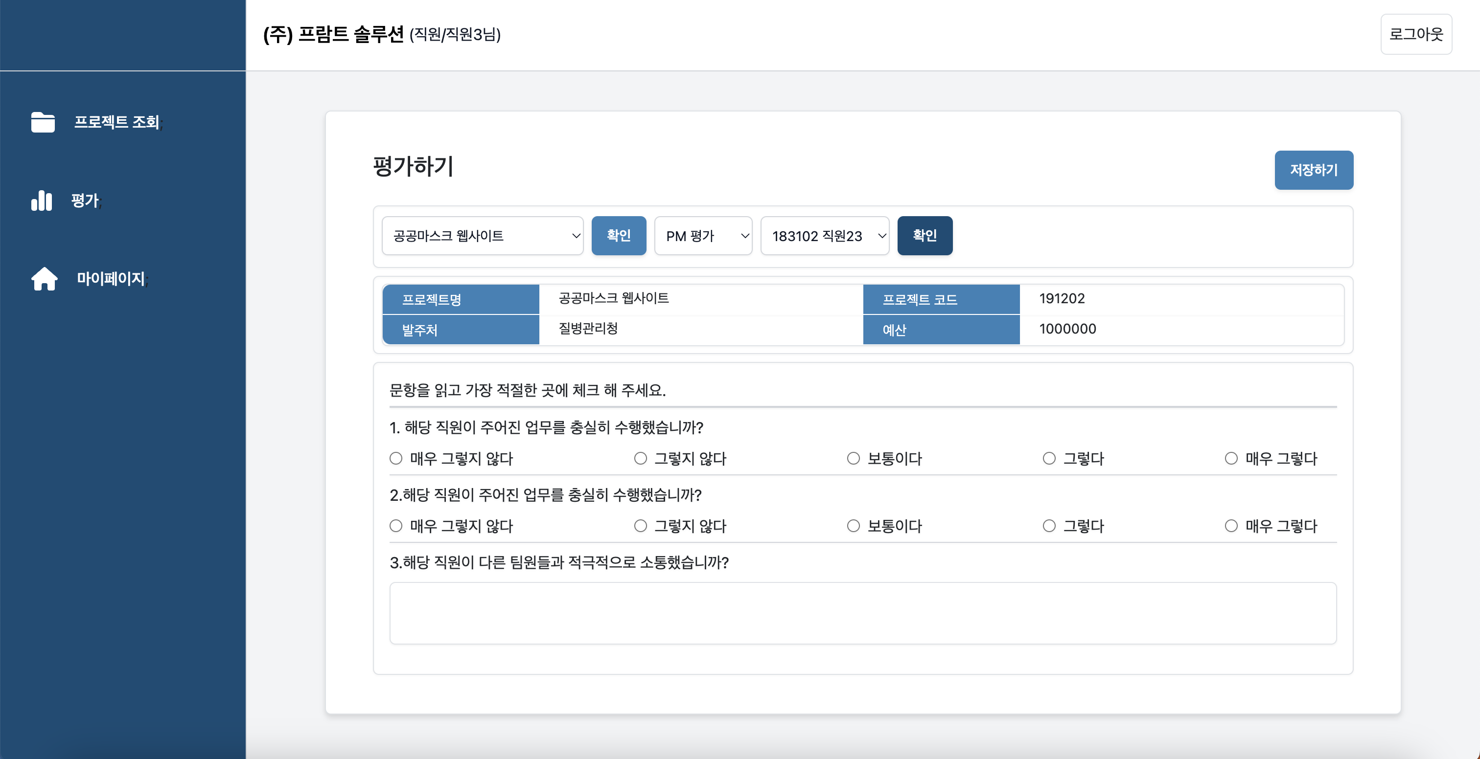This screenshot has height=759, width=1480.
Task: Go to the 평가 section
Action: pyautogui.click(x=85, y=201)
